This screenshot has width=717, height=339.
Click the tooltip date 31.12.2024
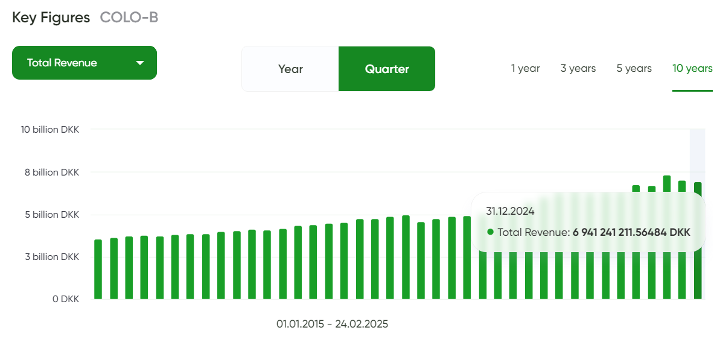click(510, 211)
